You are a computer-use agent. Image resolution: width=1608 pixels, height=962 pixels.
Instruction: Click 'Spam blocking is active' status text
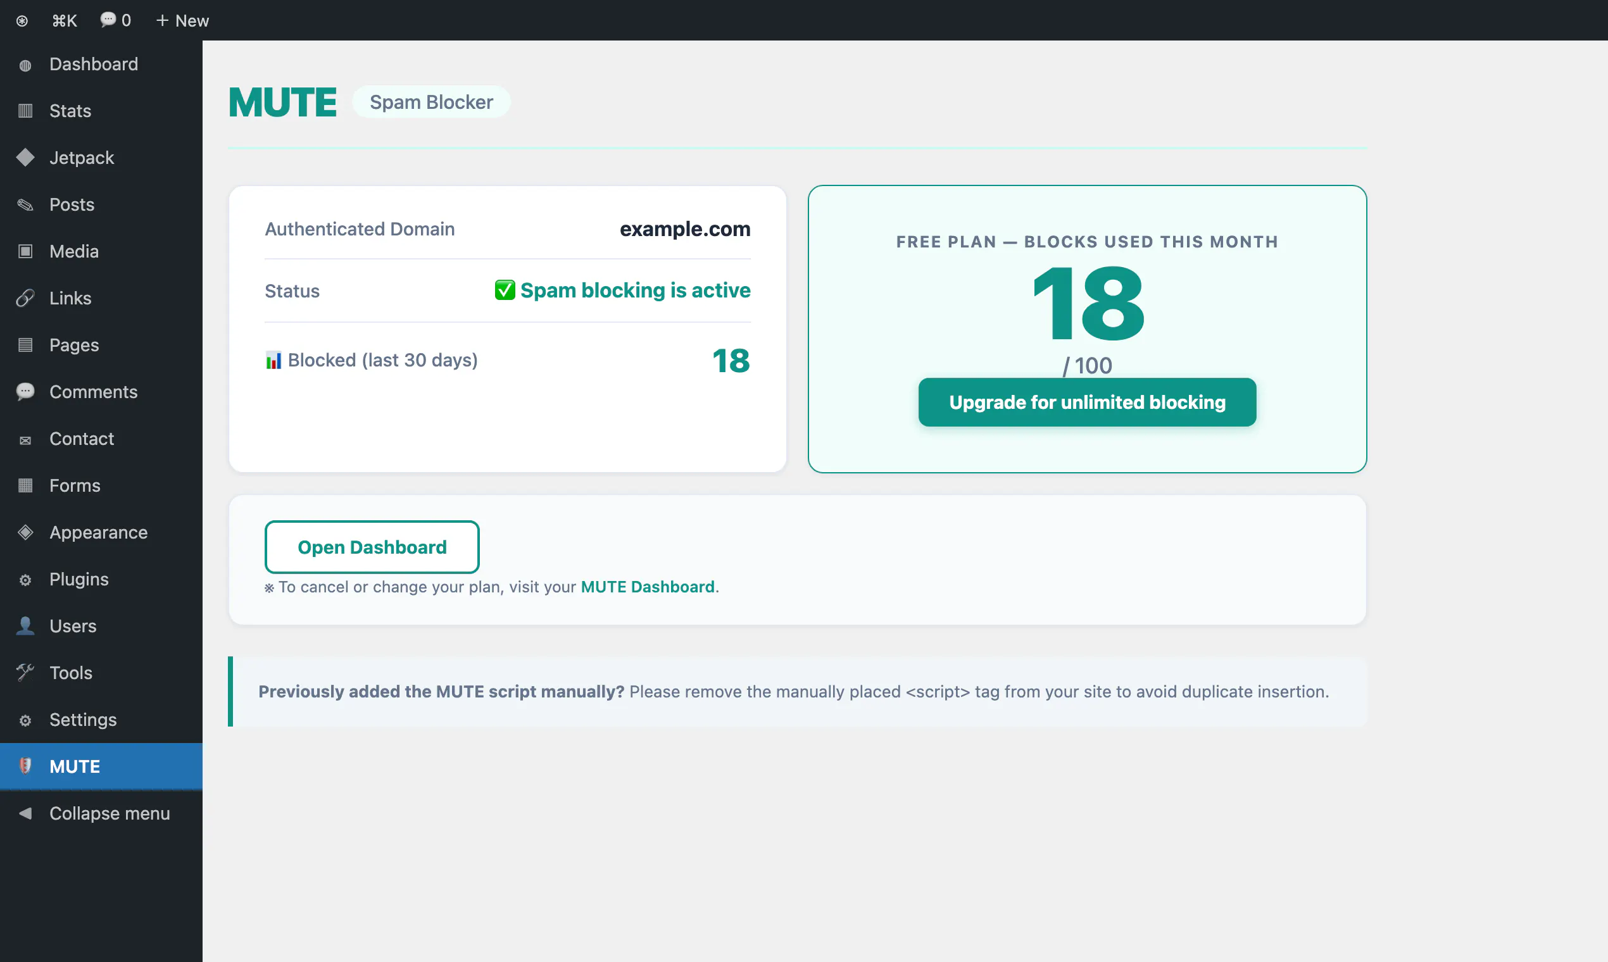636,290
